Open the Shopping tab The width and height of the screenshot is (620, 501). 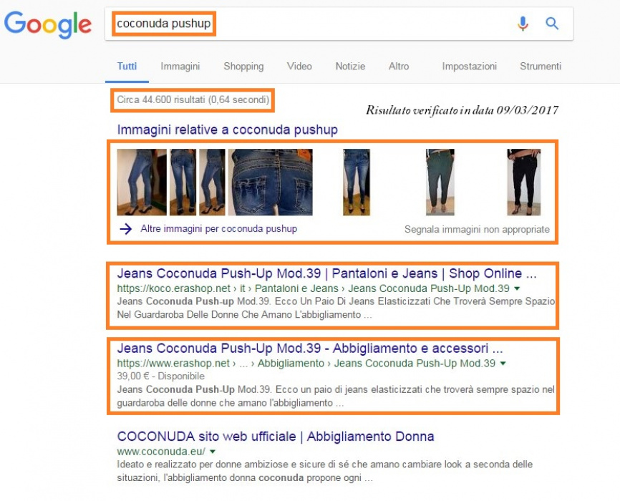click(243, 67)
